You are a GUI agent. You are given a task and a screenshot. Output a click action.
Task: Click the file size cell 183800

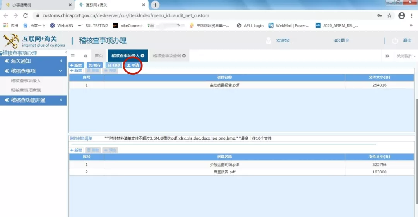pyautogui.click(x=379, y=172)
